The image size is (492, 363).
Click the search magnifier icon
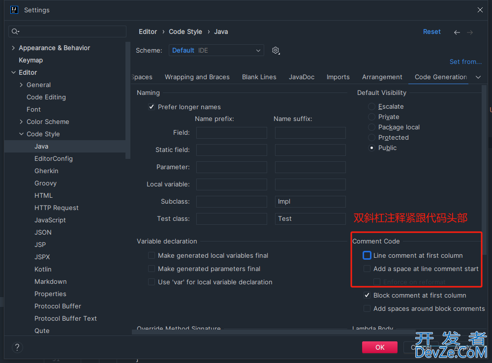coord(15,31)
